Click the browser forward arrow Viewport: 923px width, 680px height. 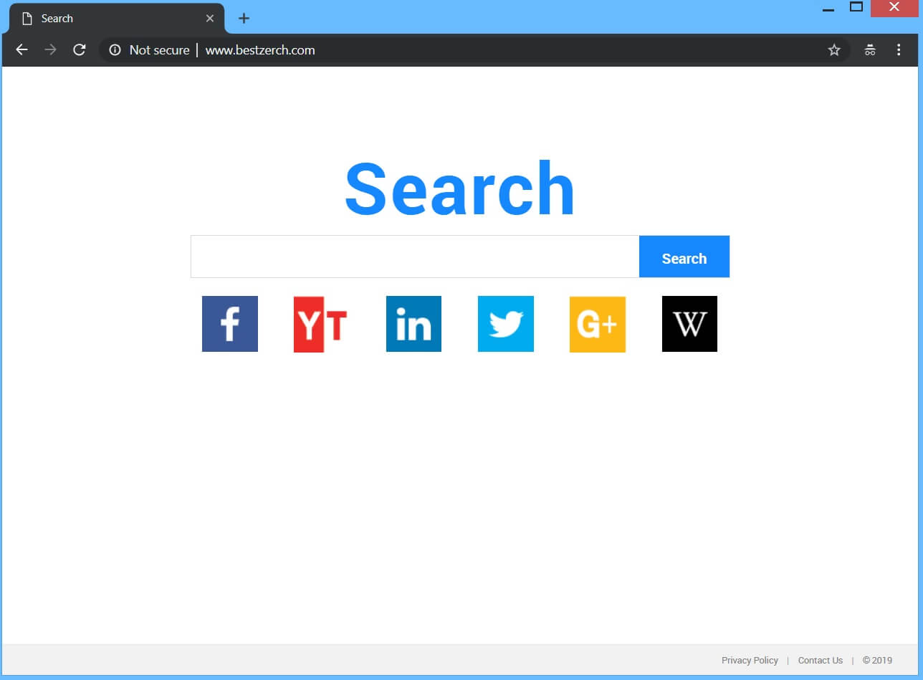50,49
